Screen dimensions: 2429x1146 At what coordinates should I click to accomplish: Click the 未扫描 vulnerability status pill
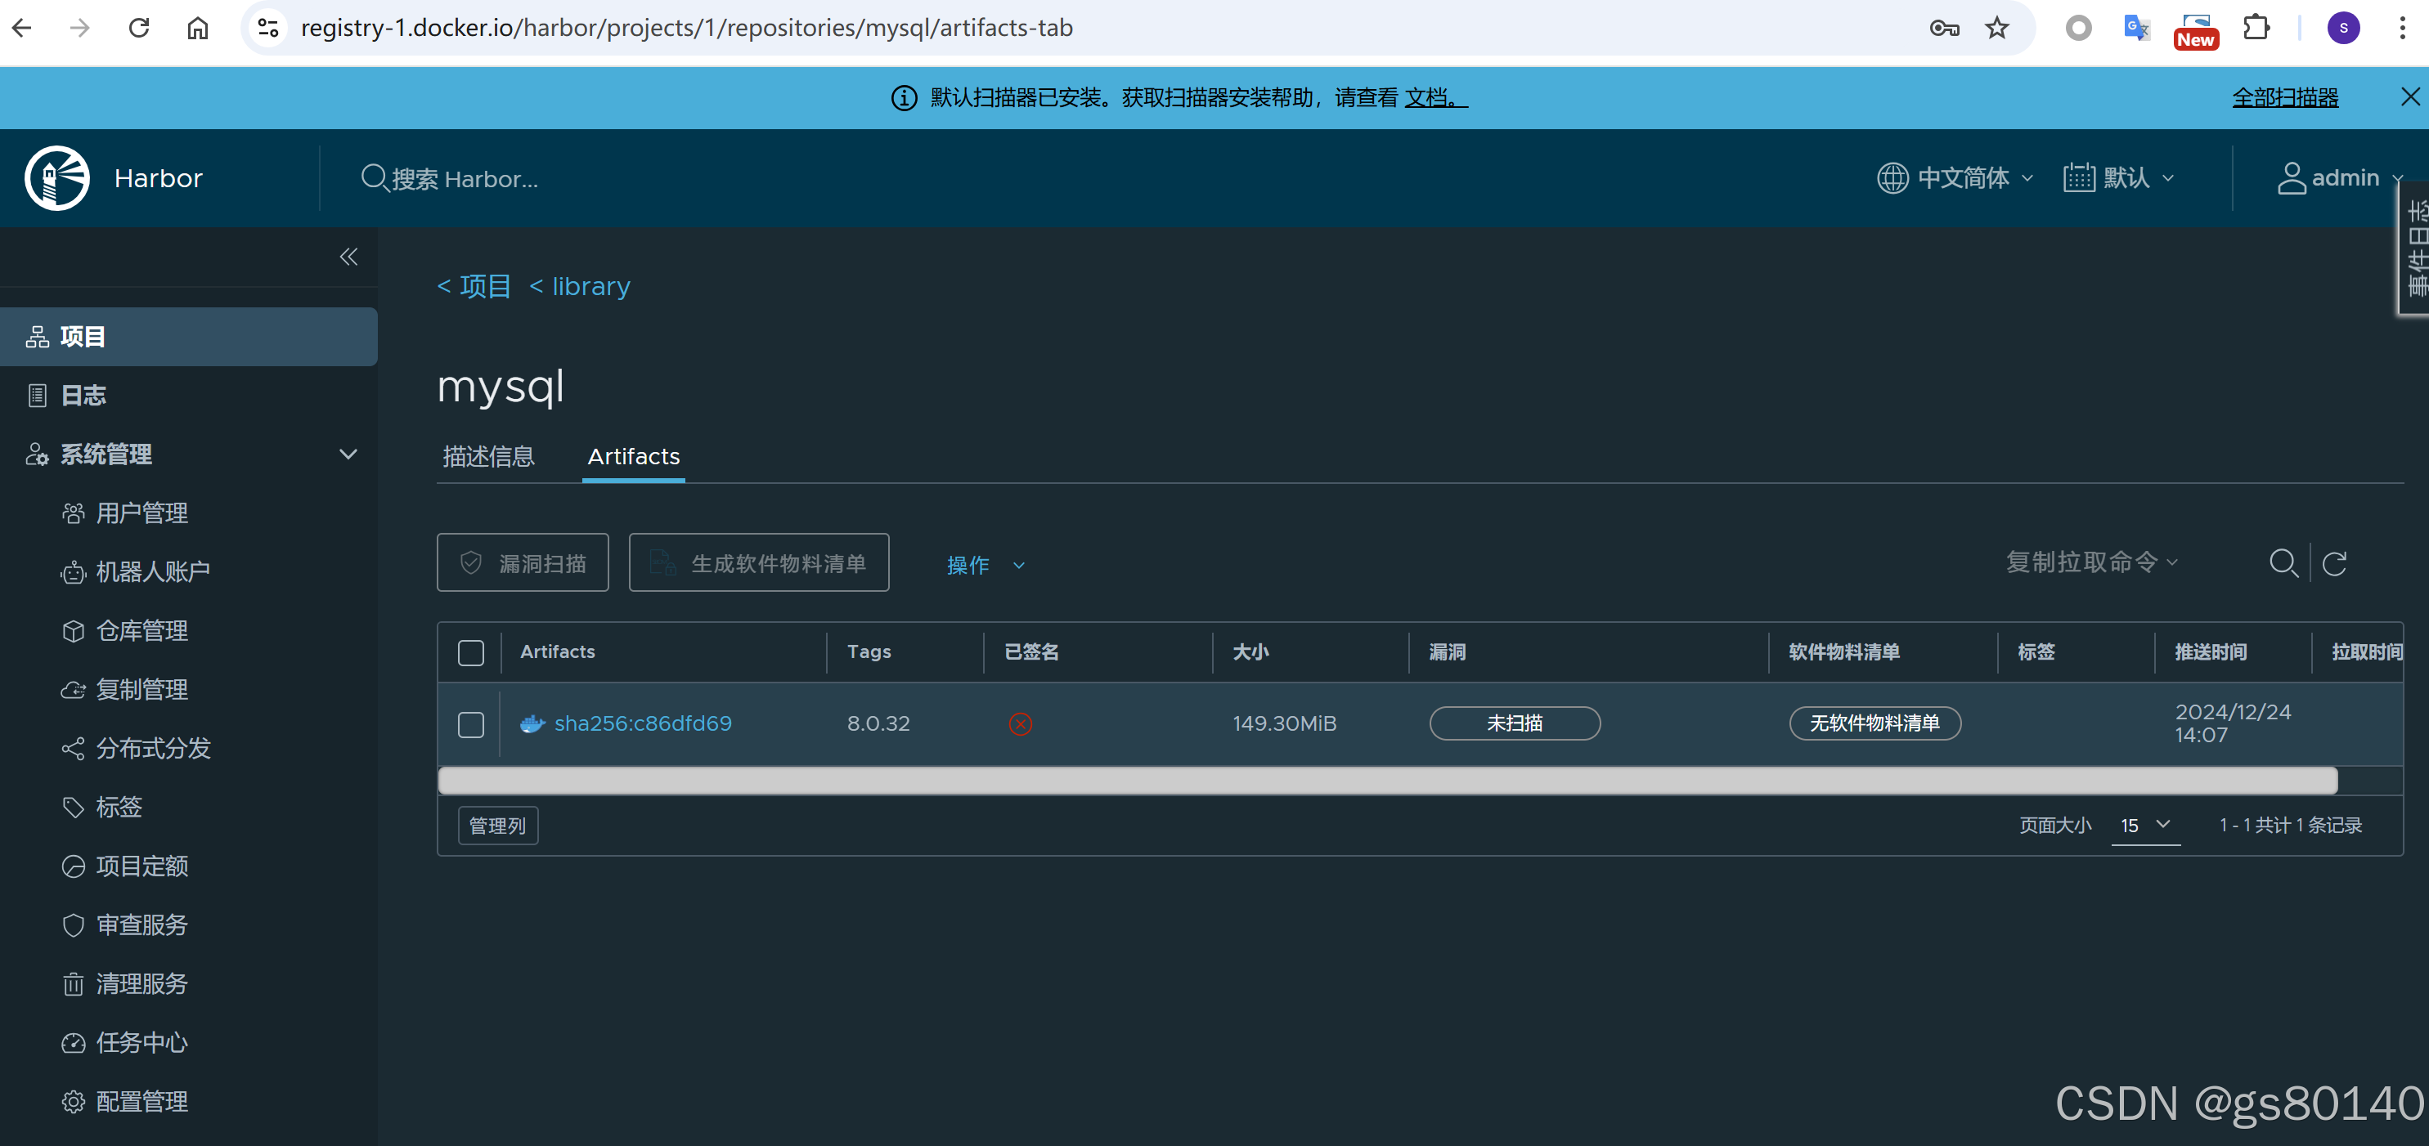1515,723
